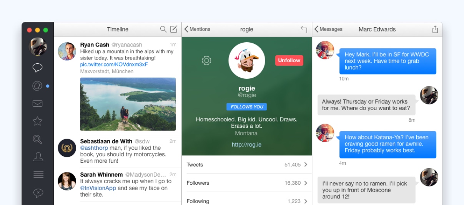The image size is (464, 205).
Task: Open Favorites star icon in sidebar
Action: (37, 121)
